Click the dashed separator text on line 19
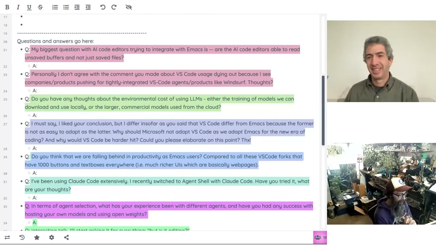 tap(82, 33)
